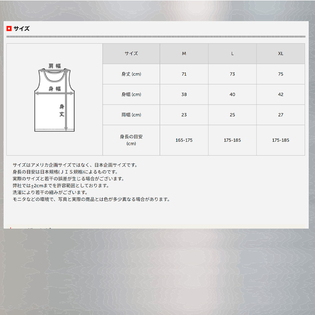Click the value 25 in the table
315x315 pixels.
tap(232, 115)
